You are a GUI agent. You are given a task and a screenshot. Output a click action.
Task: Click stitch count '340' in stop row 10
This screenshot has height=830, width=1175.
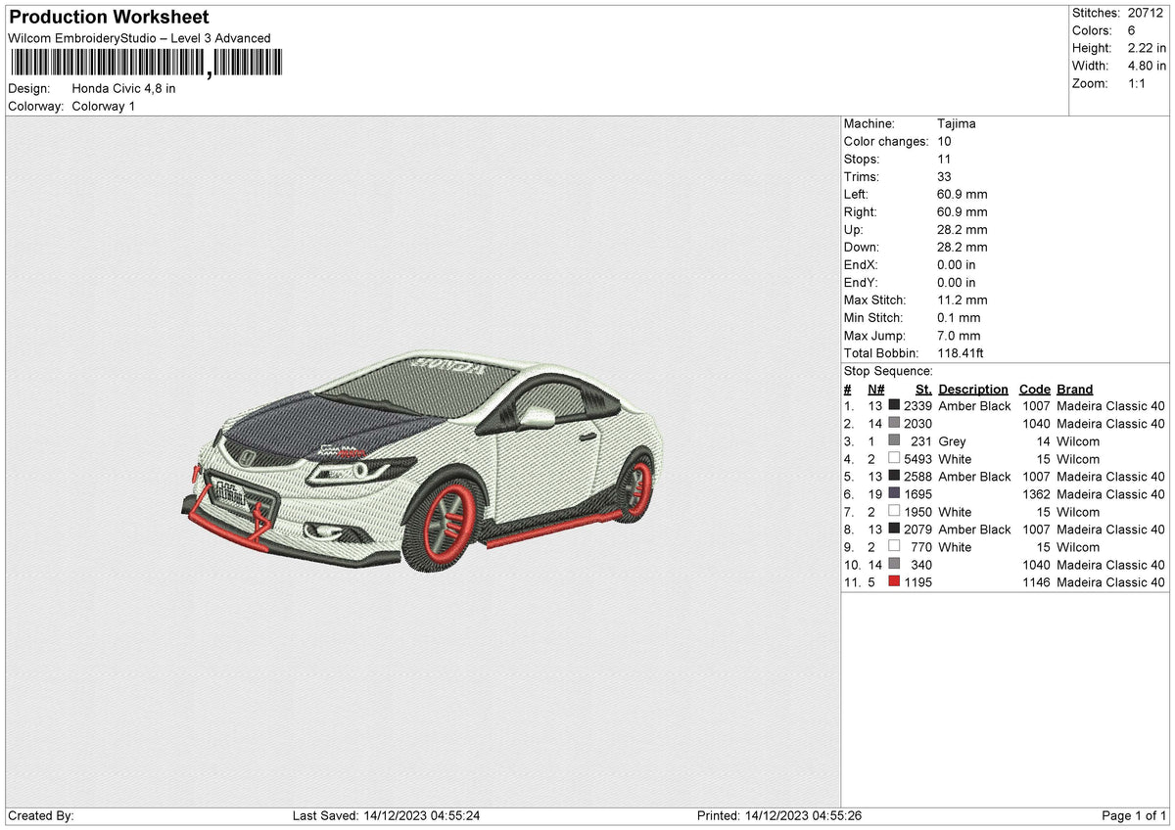(x=921, y=564)
